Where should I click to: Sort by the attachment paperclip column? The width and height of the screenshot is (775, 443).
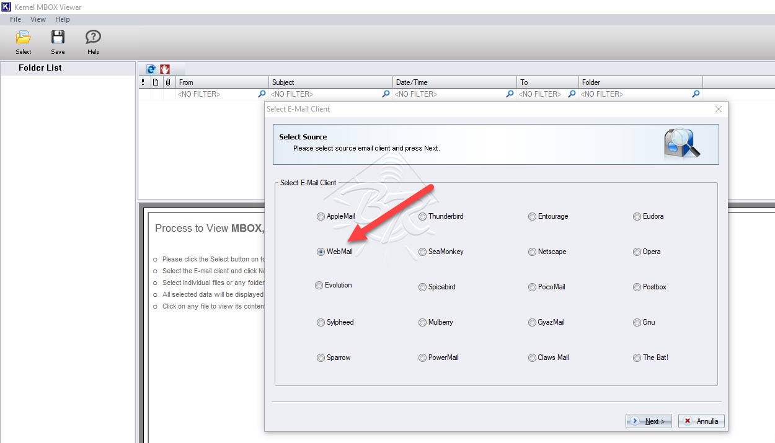click(169, 82)
